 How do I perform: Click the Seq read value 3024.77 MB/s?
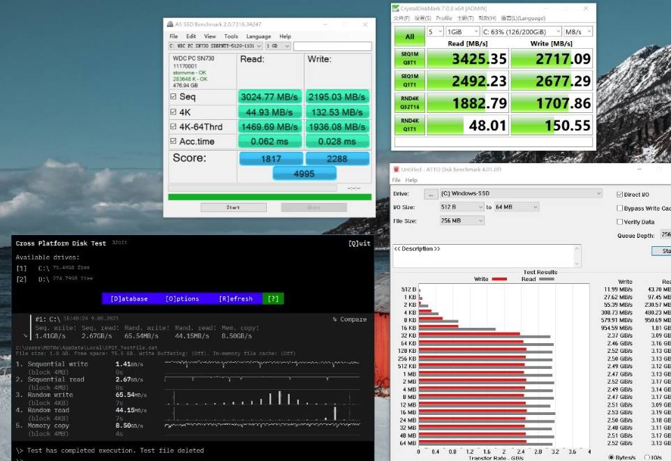(x=270, y=97)
